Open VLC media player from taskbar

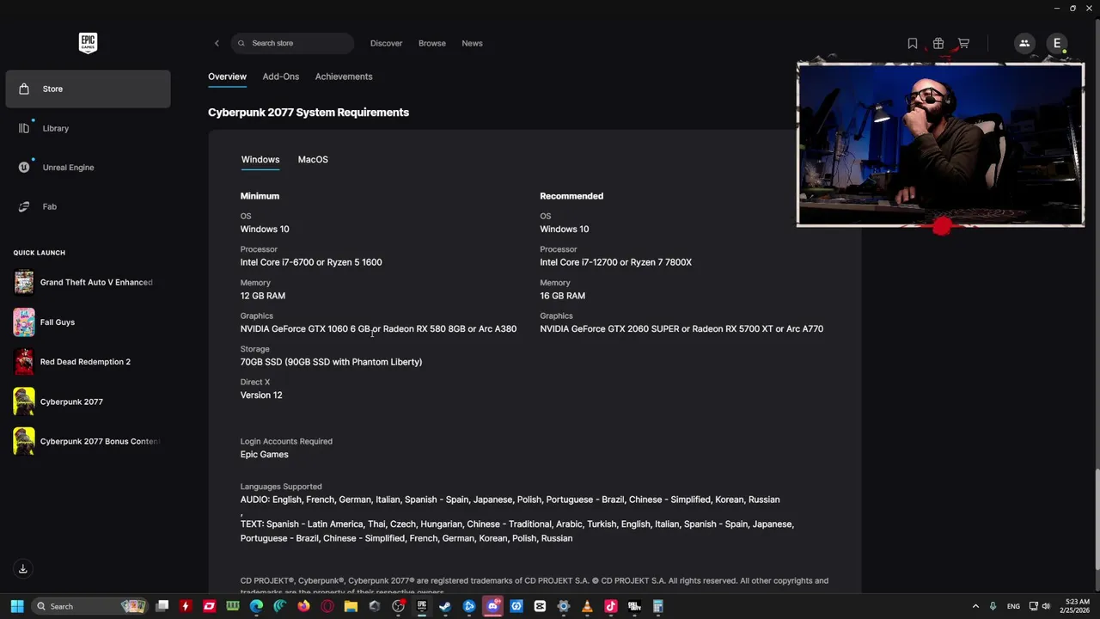tap(587, 606)
